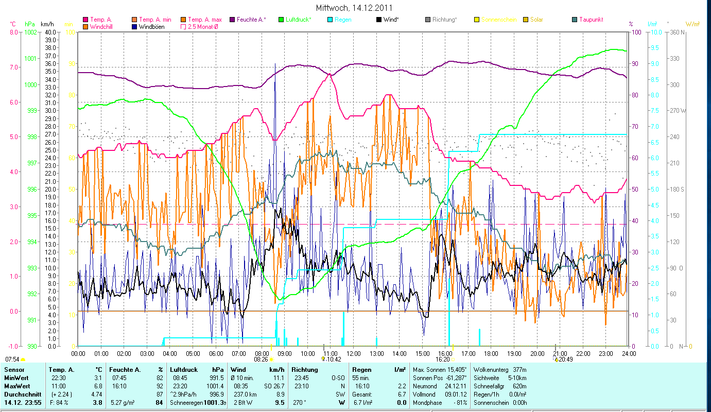
Task: Click the average temperature value 4.74
Action: point(97,394)
